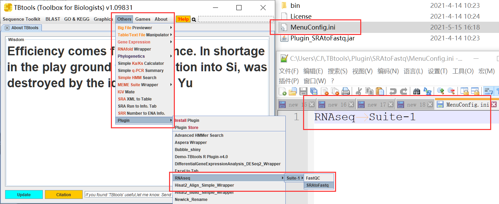Screen dimensions: 499x204
Task: Close the MenuConfig.ini tab with red X
Action: [494, 105]
